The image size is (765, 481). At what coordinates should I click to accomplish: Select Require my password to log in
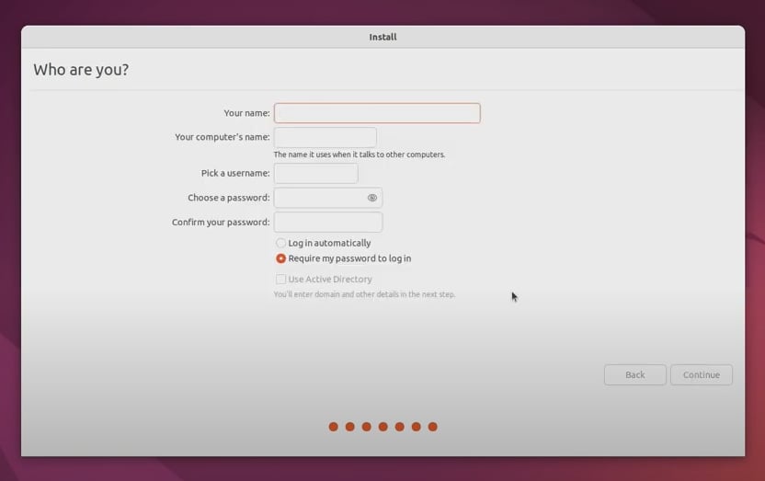click(281, 259)
